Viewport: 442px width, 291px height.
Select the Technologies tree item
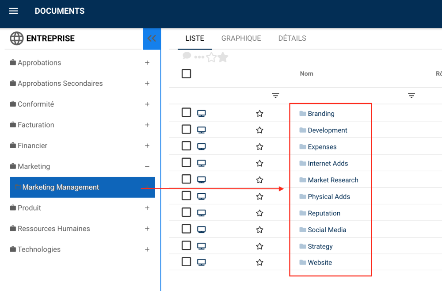(x=39, y=249)
